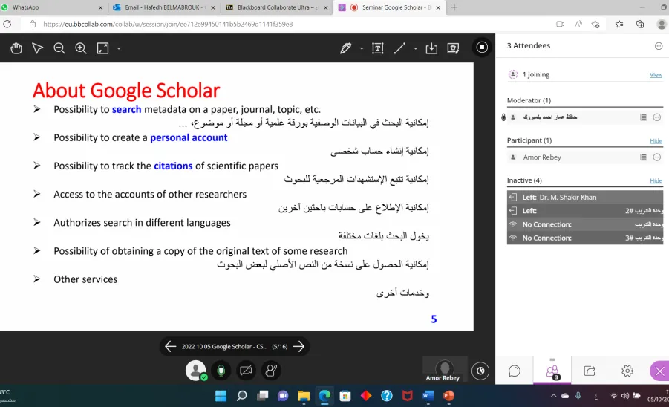Toggle the video camera sharing
This screenshot has width=669, height=407.
[x=246, y=371]
